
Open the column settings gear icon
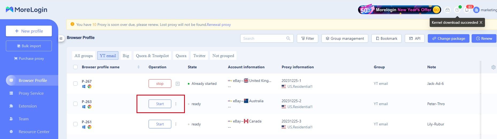pyautogui.click(x=494, y=67)
